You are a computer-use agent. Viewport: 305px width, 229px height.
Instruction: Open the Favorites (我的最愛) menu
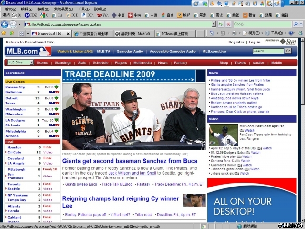point(63,9)
